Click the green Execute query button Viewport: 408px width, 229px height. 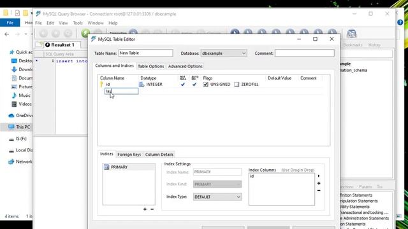coord(85,33)
